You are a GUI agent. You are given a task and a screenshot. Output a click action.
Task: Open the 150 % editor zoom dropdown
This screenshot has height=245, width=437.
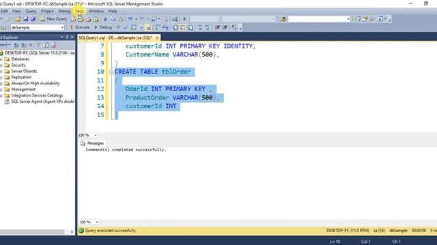point(96,135)
